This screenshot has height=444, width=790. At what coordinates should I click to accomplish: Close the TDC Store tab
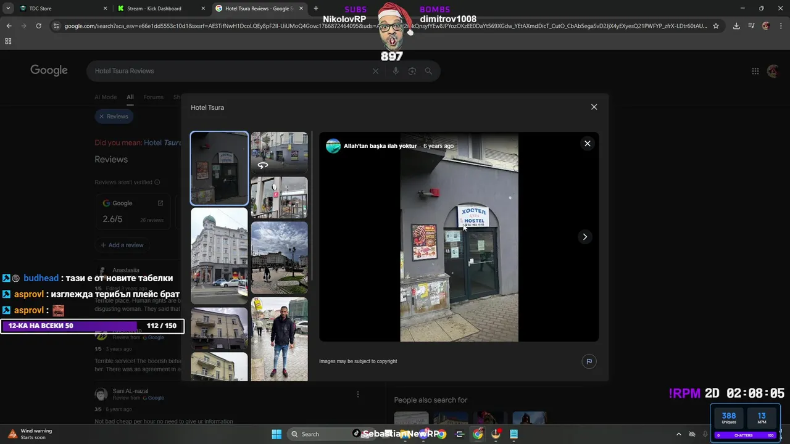[105, 9]
